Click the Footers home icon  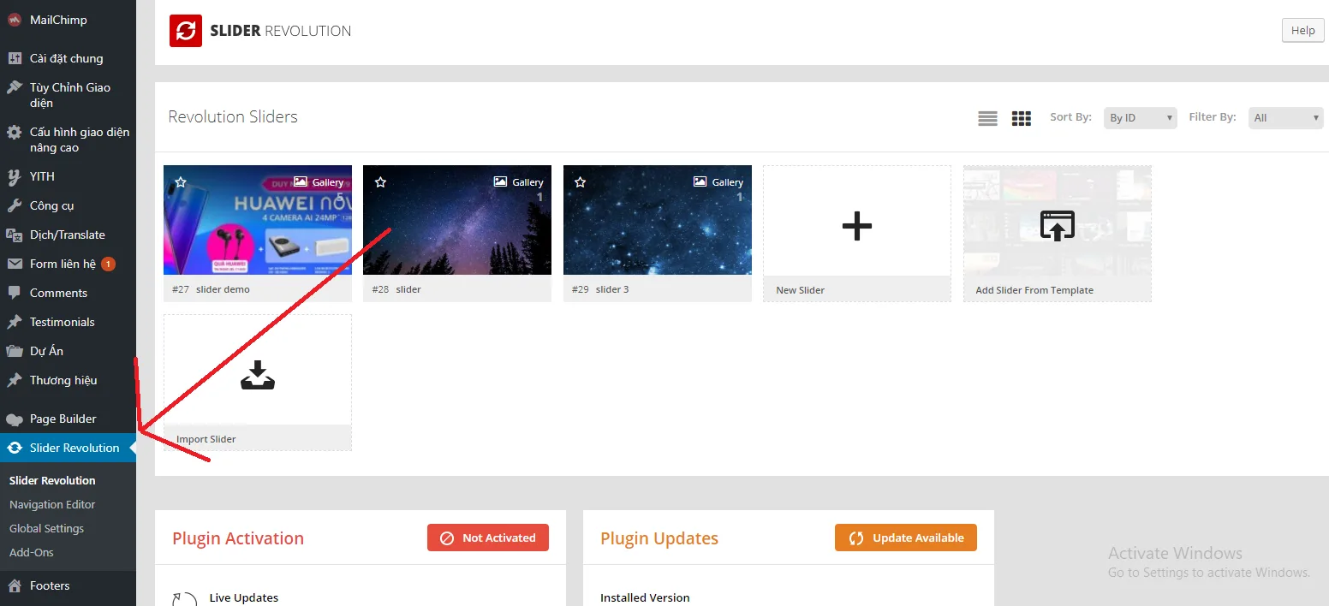tap(15, 586)
